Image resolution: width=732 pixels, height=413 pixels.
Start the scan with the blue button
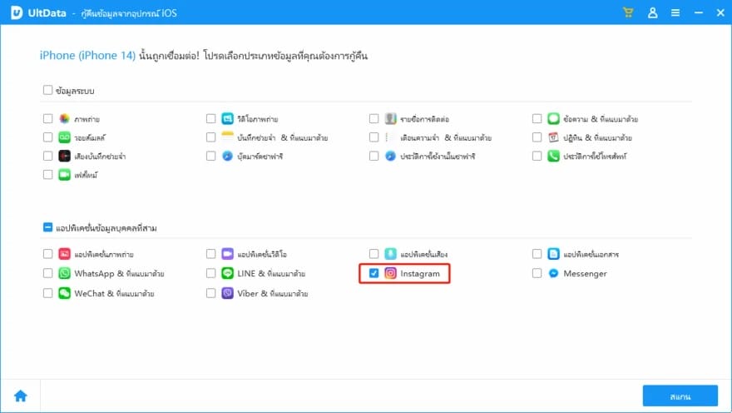point(680,396)
